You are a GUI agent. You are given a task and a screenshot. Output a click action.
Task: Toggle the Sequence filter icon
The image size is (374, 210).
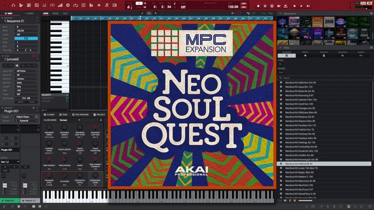(342, 55)
